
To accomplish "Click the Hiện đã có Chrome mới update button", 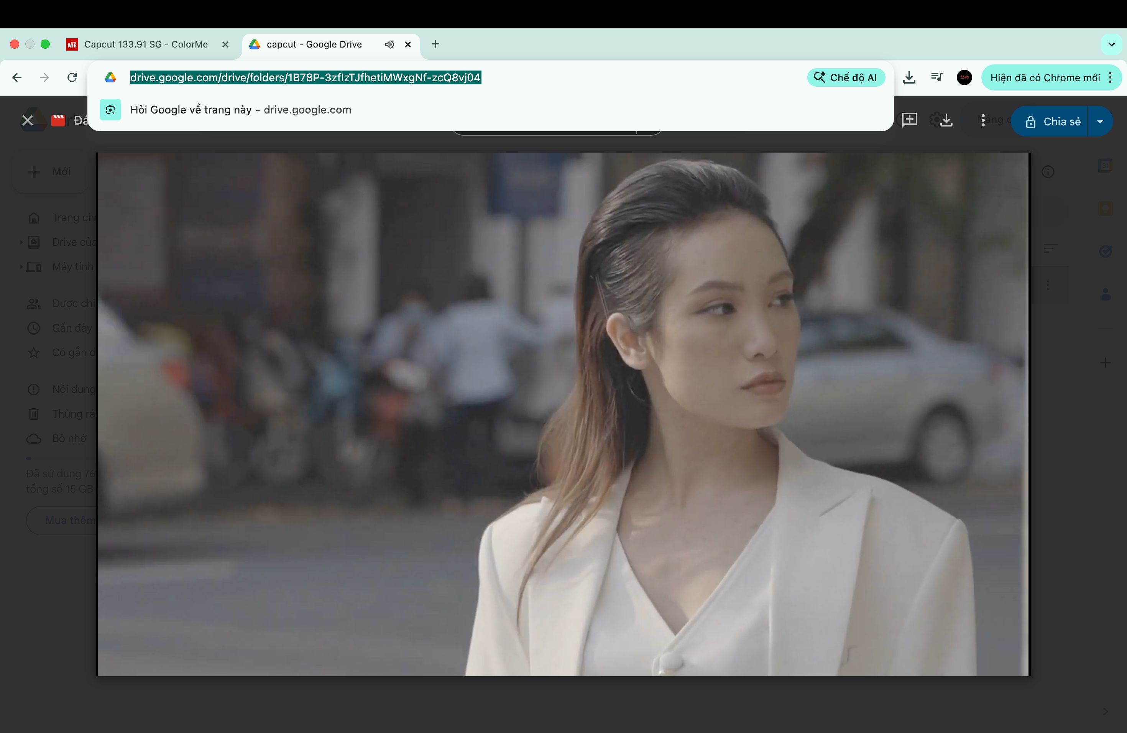I will pyautogui.click(x=1045, y=78).
